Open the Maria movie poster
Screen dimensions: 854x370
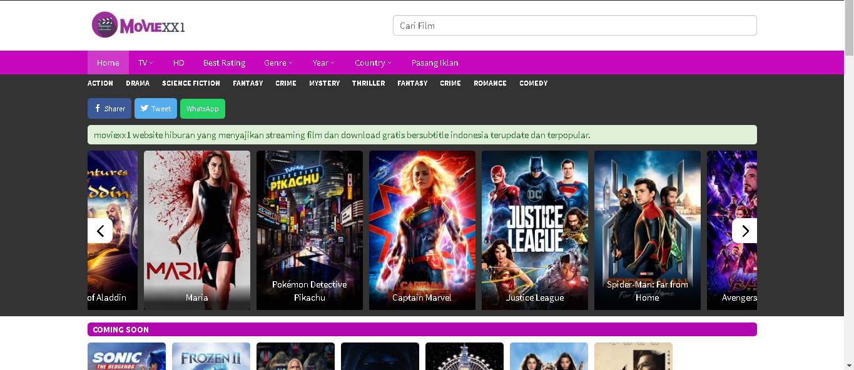point(197,230)
